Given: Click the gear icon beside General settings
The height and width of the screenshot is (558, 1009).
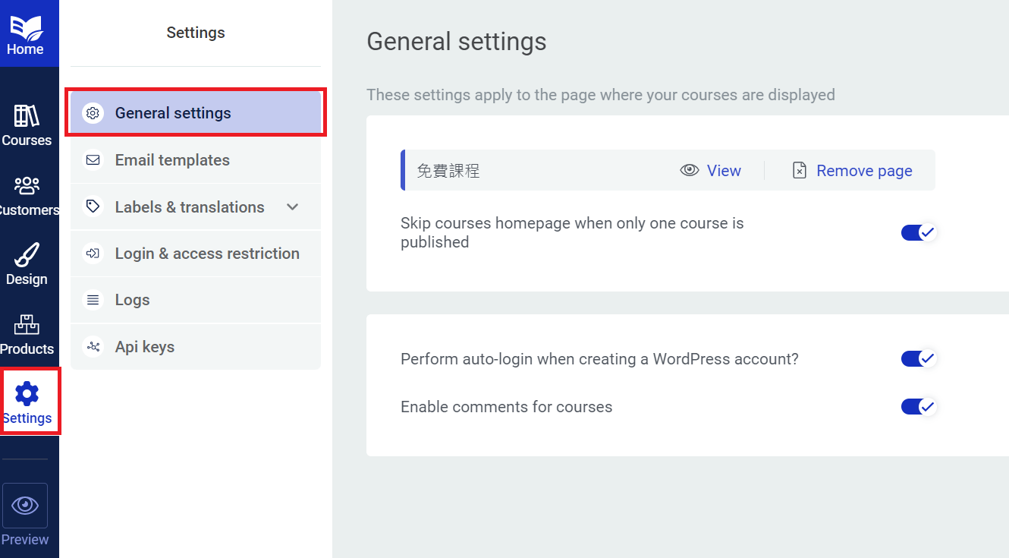Looking at the screenshot, I should pyautogui.click(x=93, y=113).
